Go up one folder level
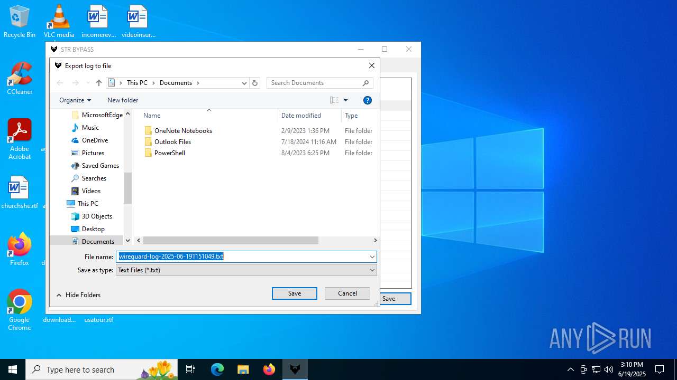 coord(98,83)
